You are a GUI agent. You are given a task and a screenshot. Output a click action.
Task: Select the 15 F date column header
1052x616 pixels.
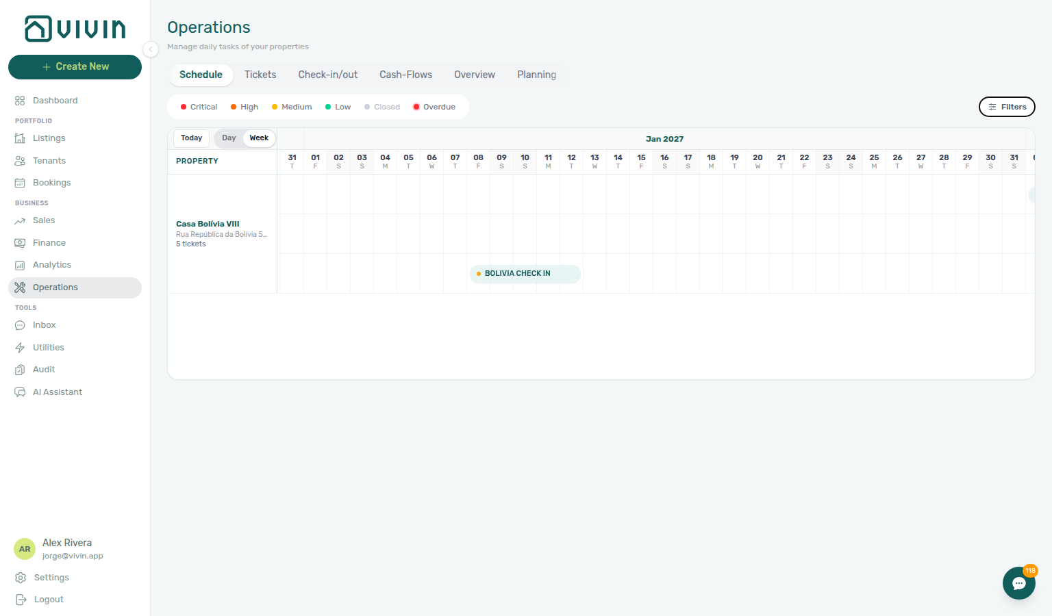(x=641, y=162)
